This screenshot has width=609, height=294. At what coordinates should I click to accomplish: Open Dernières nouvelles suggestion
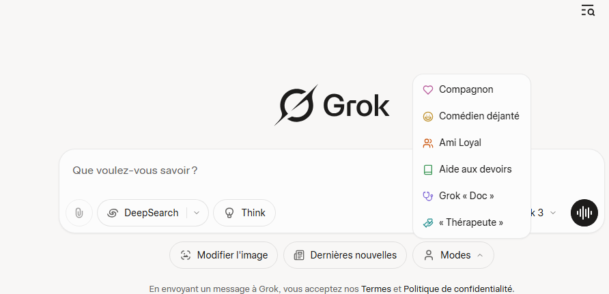345,255
